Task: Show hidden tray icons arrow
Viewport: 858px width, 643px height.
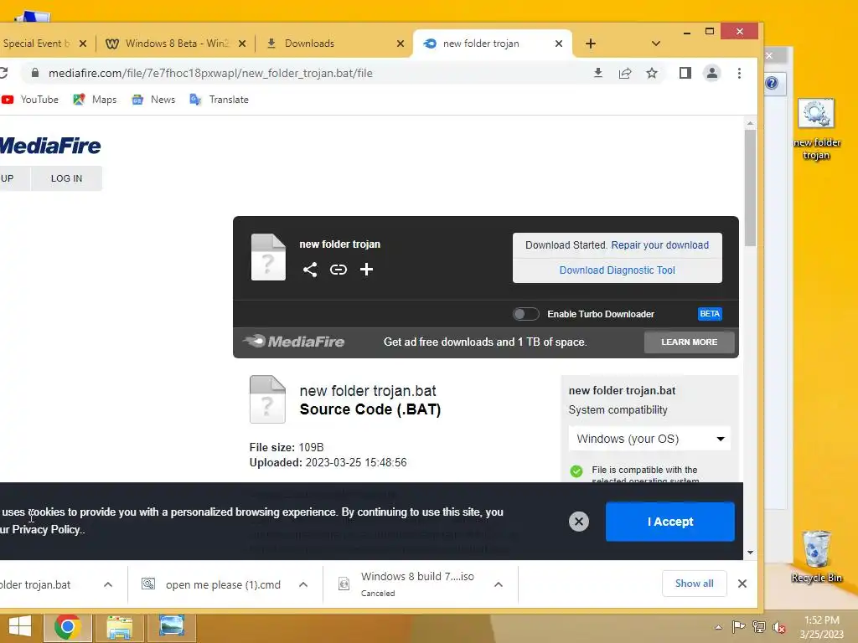Action: coord(718,627)
